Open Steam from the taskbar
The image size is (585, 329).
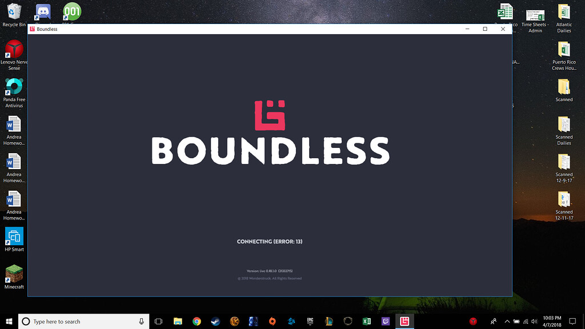(x=215, y=322)
